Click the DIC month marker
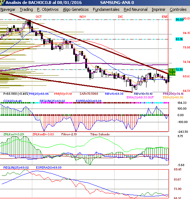The image size is (190, 199). point(120,17)
